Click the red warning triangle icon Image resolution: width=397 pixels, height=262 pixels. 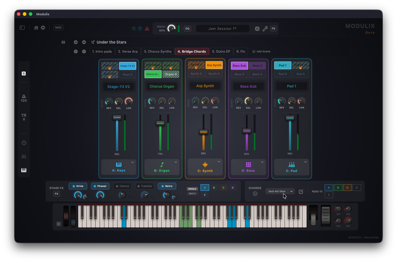pyautogui.click(x=147, y=29)
